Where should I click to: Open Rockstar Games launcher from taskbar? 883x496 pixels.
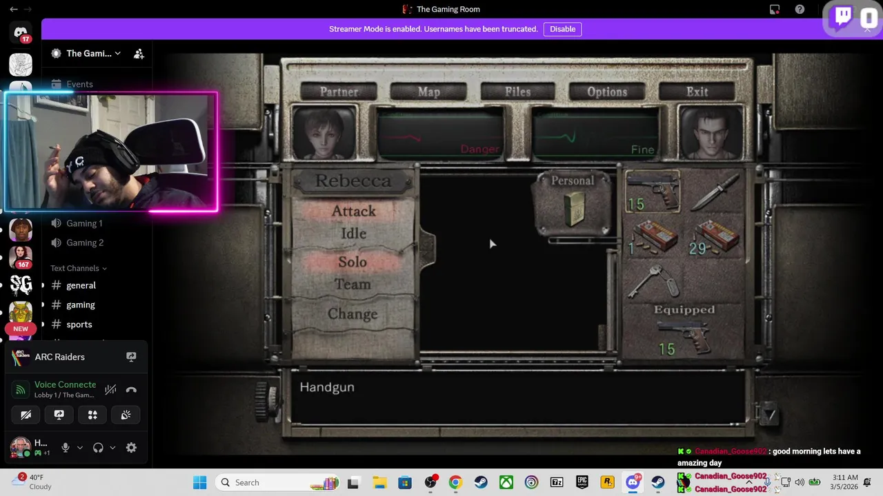(608, 482)
